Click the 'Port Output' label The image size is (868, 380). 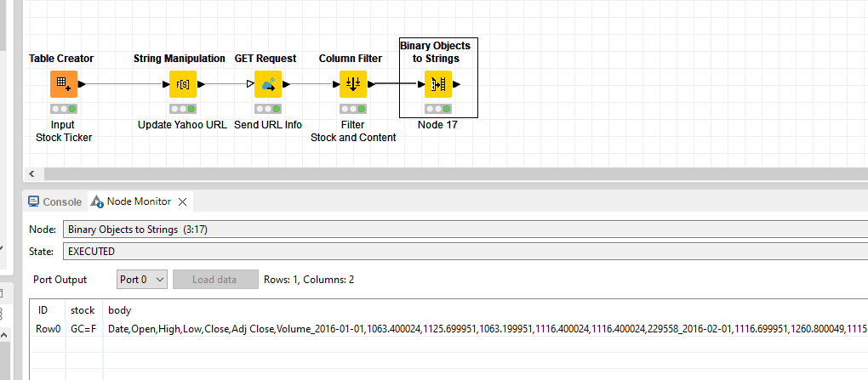(60, 280)
